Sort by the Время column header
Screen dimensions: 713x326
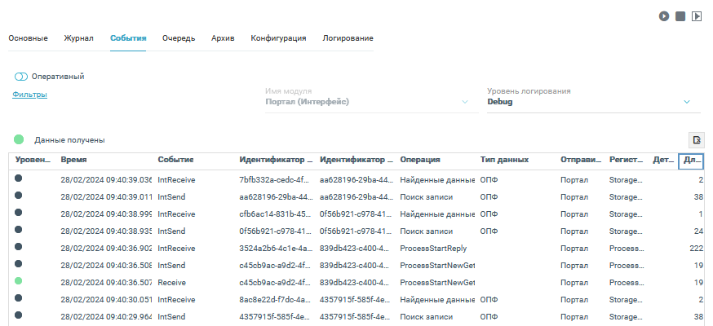click(74, 161)
